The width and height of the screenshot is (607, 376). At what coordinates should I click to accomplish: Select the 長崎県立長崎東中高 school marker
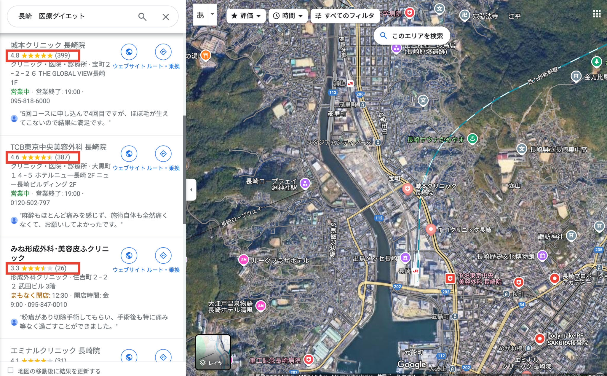pyautogui.click(x=522, y=149)
